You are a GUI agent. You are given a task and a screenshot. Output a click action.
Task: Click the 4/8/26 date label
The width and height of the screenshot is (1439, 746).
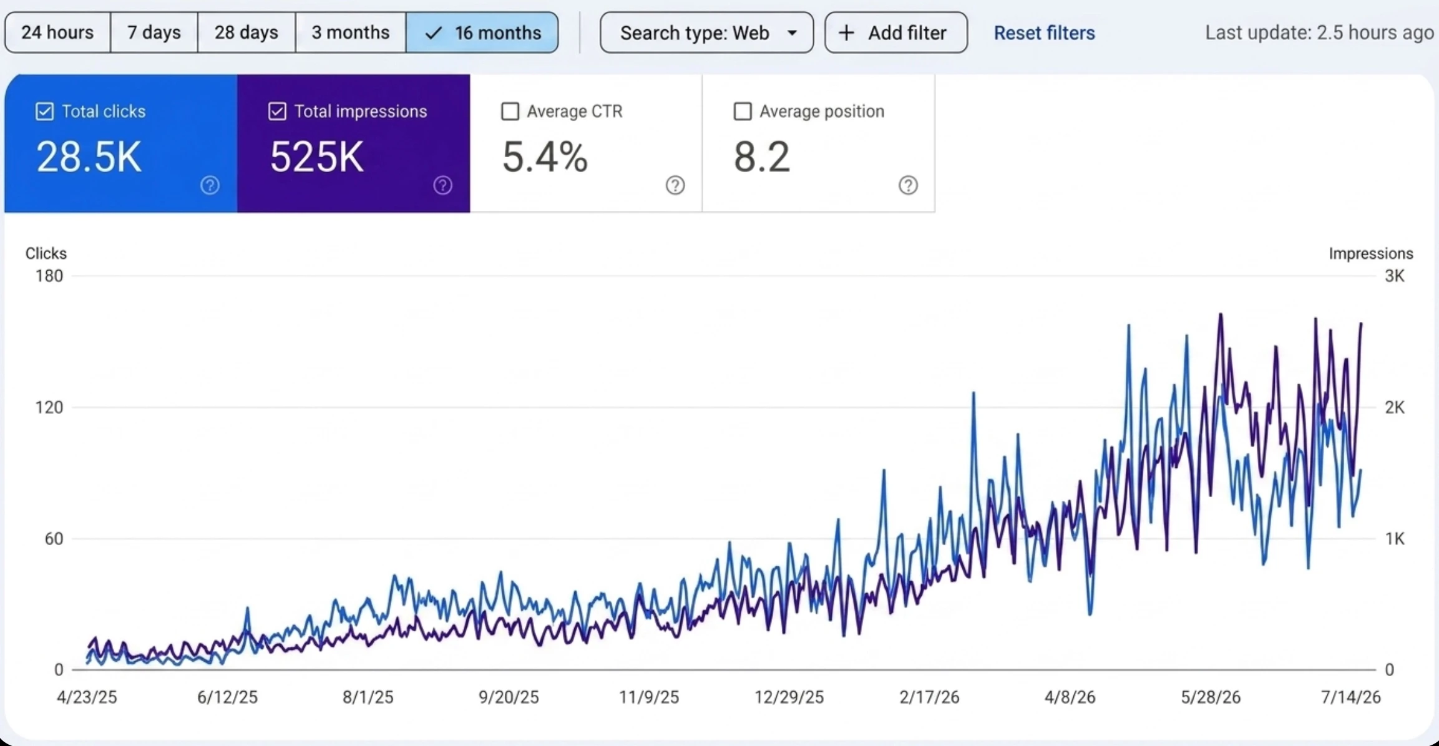tap(1070, 697)
